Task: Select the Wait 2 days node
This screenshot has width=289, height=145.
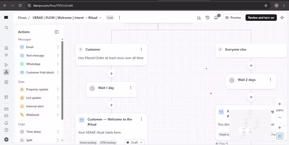Action: tap(251, 81)
